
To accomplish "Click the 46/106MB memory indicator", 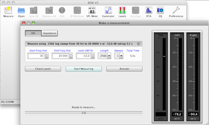I will pos(7,102).
